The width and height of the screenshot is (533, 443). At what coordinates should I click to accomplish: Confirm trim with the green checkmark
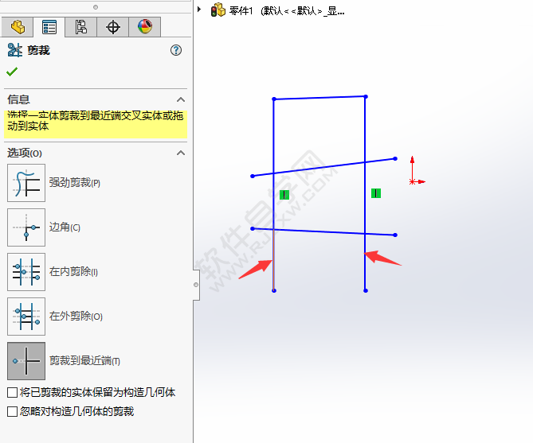(x=12, y=72)
